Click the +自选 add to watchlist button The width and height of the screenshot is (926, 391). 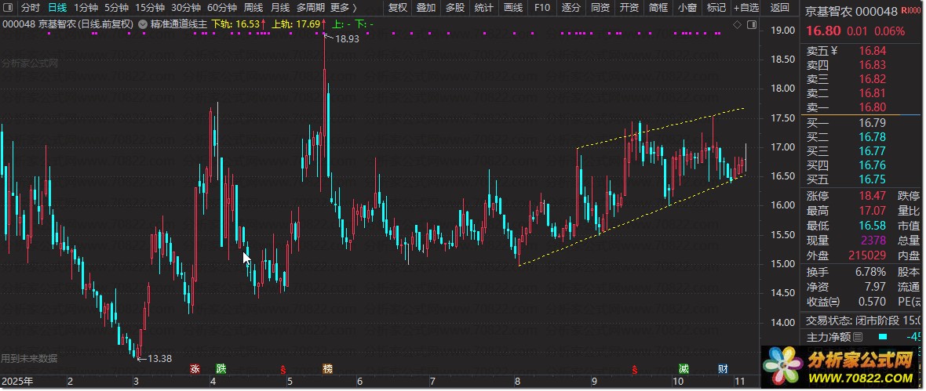(745, 8)
